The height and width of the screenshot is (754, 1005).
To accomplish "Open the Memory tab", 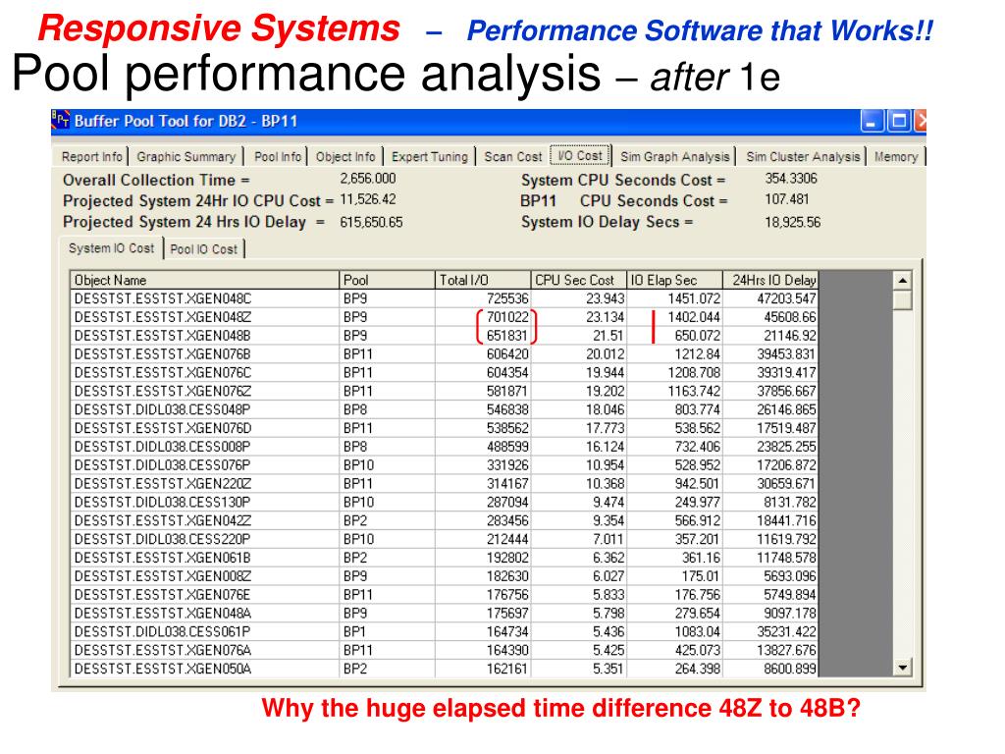I will 895,157.
